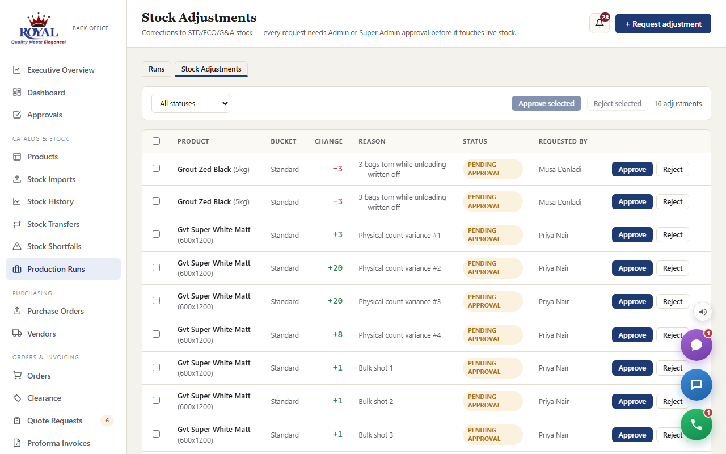Click the Stock History chart icon

[x=17, y=201]
